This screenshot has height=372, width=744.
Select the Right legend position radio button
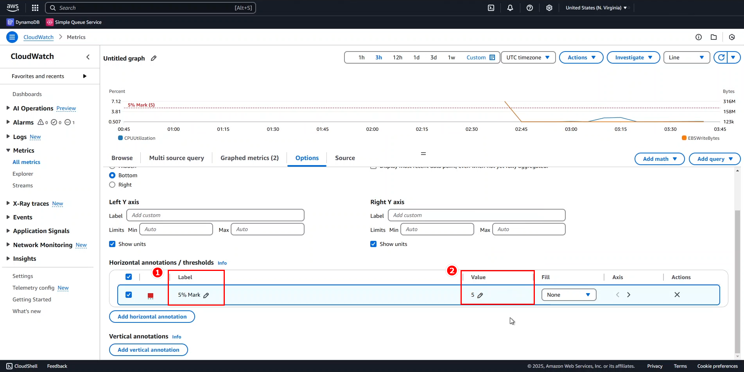(x=112, y=185)
